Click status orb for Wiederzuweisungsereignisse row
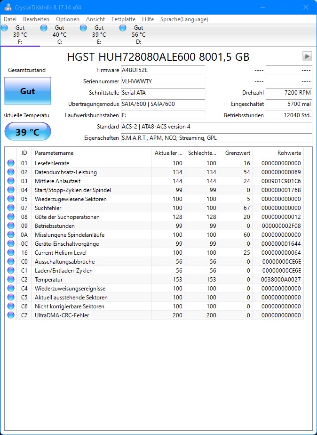 11,288
